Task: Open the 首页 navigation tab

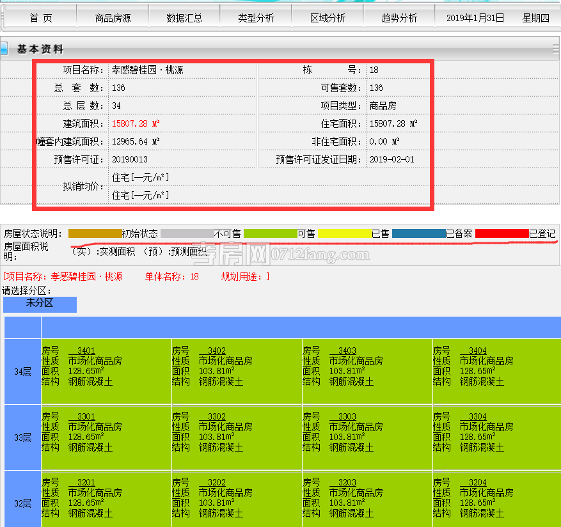Action: tap(41, 18)
